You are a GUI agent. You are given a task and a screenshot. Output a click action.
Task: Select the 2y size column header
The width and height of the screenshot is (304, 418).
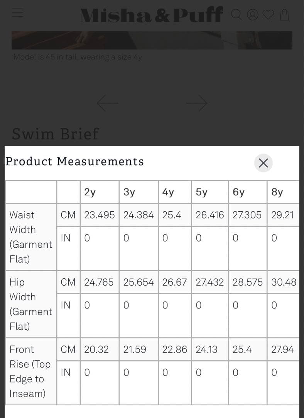[x=90, y=192]
